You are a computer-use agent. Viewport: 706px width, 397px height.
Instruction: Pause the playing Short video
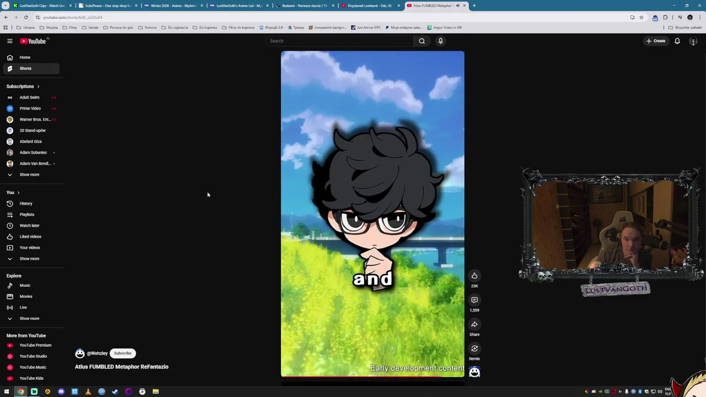point(372,214)
